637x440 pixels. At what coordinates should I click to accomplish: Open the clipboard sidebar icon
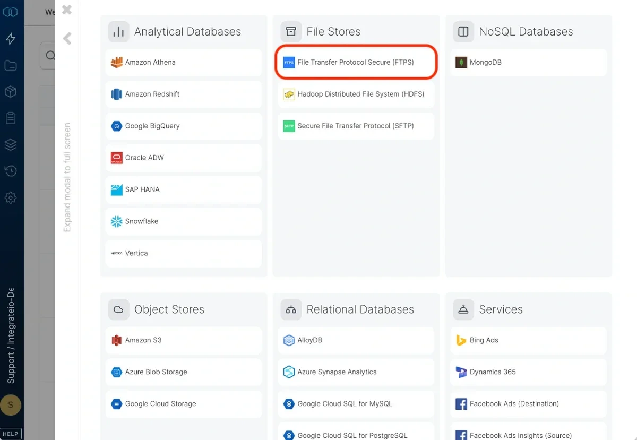11,118
